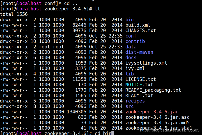The width and height of the screenshot is (202, 135).
Task: Click the 'cd ..' command text
Action: click(x=71, y=3)
